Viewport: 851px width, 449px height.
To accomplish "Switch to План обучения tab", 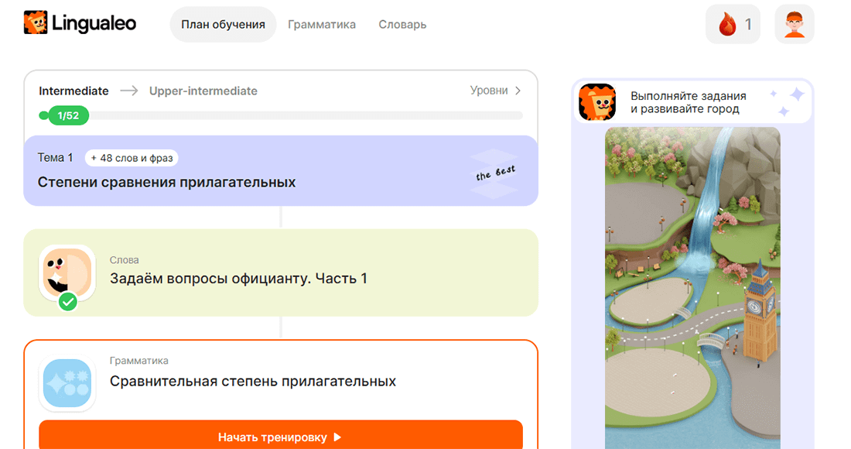I will (x=223, y=25).
